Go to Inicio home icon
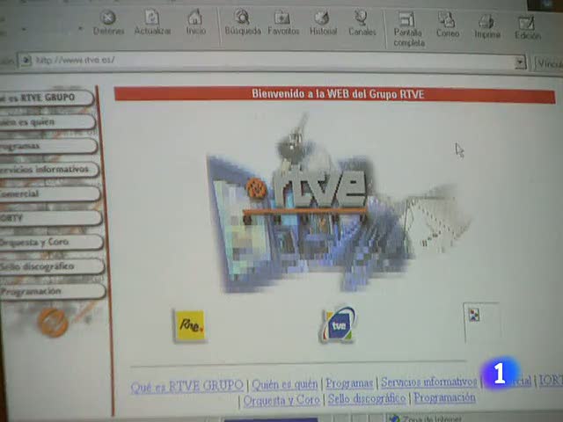Screen dimensions: 563x422 pos(195,21)
